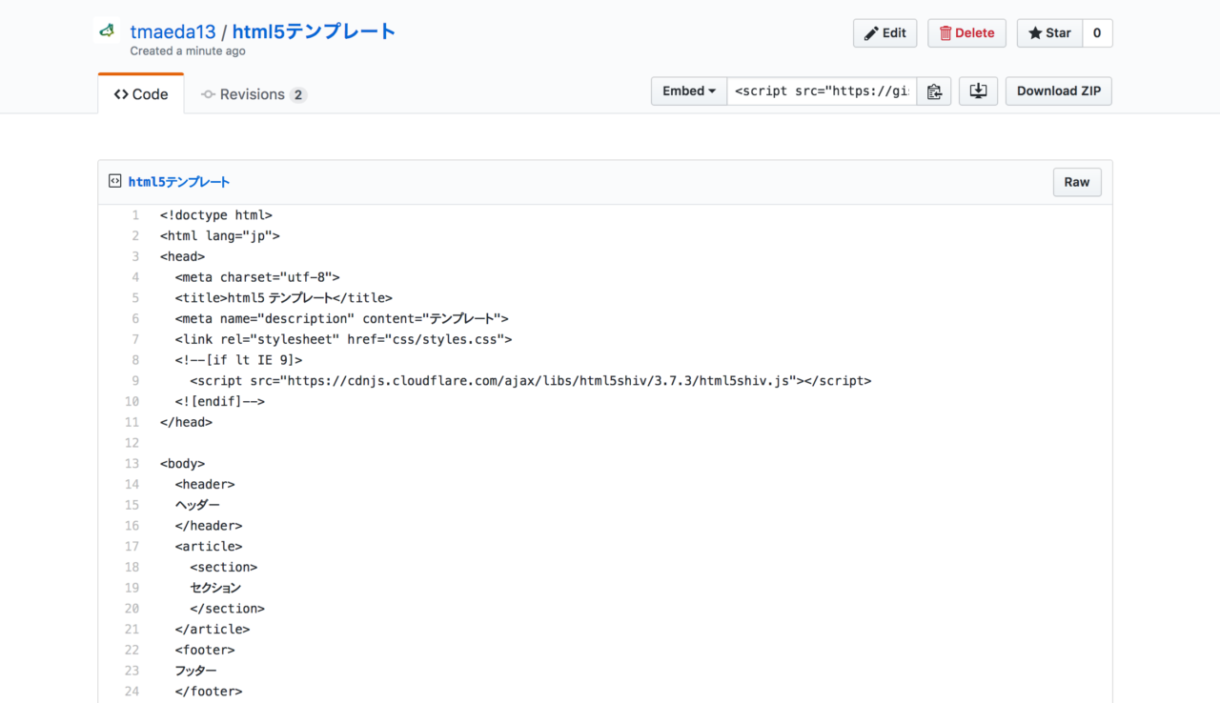
Task: Click the open in desktop icon
Action: [978, 91]
